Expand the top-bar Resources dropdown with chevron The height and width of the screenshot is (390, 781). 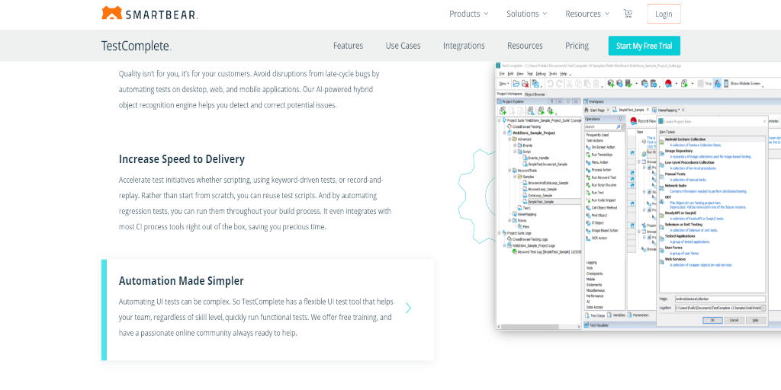pyautogui.click(x=587, y=14)
